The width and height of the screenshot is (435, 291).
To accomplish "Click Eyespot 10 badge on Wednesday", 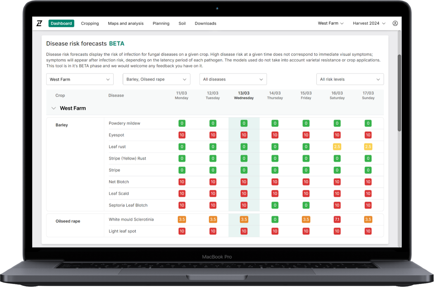I will pyautogui.click(x=244, y=135).
